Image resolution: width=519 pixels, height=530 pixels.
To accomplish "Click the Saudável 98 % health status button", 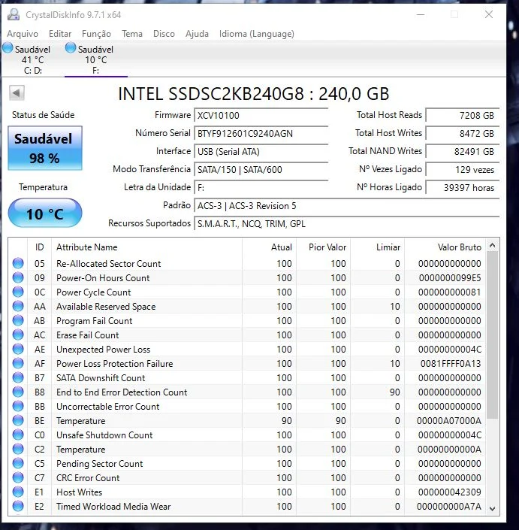I will click(45, 148).
